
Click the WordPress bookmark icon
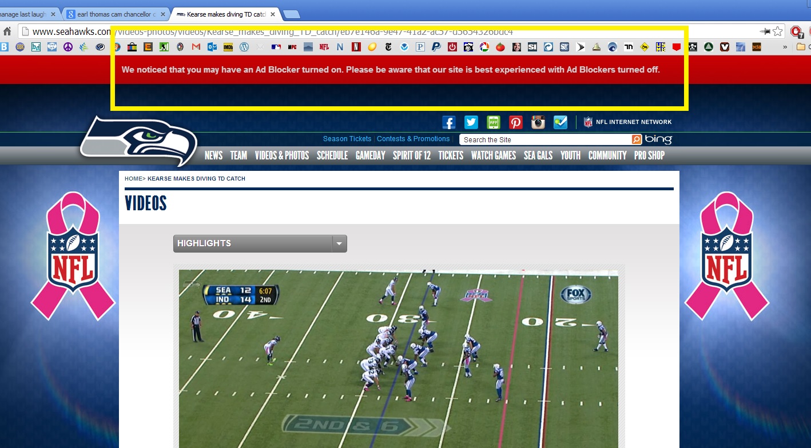click(245, 46)
